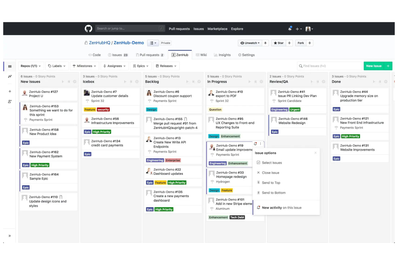This screenshot has height=265, width=398.
Task: Open the gear settings on the Icebox pipeline
Action: [137, 82]
